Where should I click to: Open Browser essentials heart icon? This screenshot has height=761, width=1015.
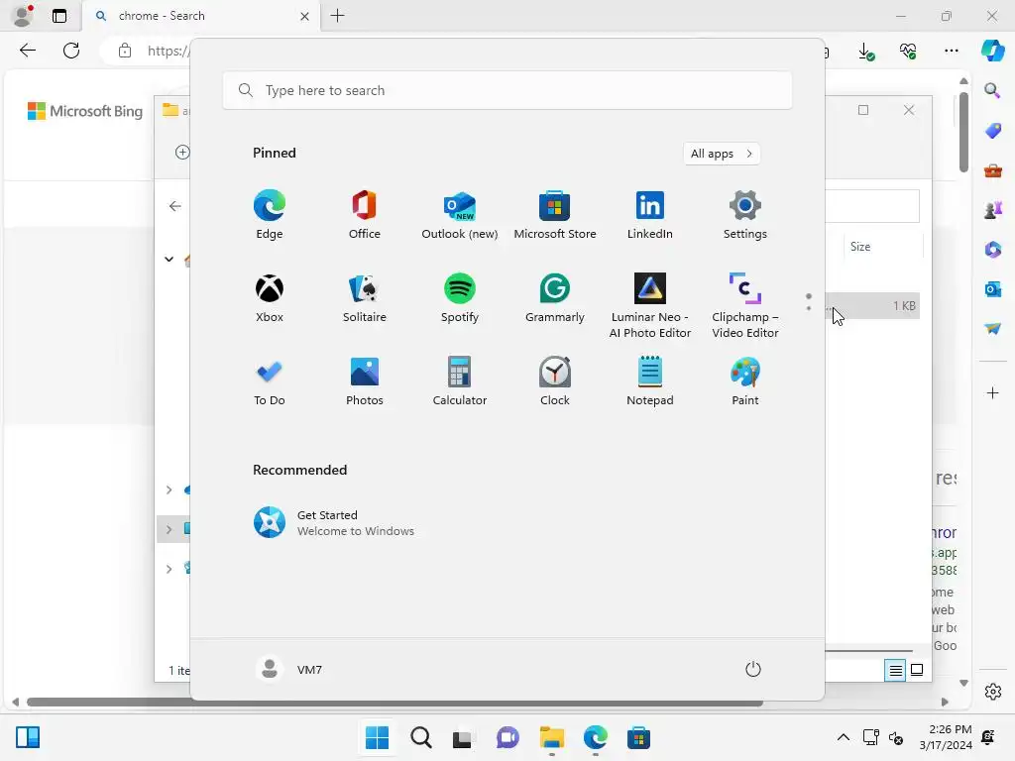[908, 52]
